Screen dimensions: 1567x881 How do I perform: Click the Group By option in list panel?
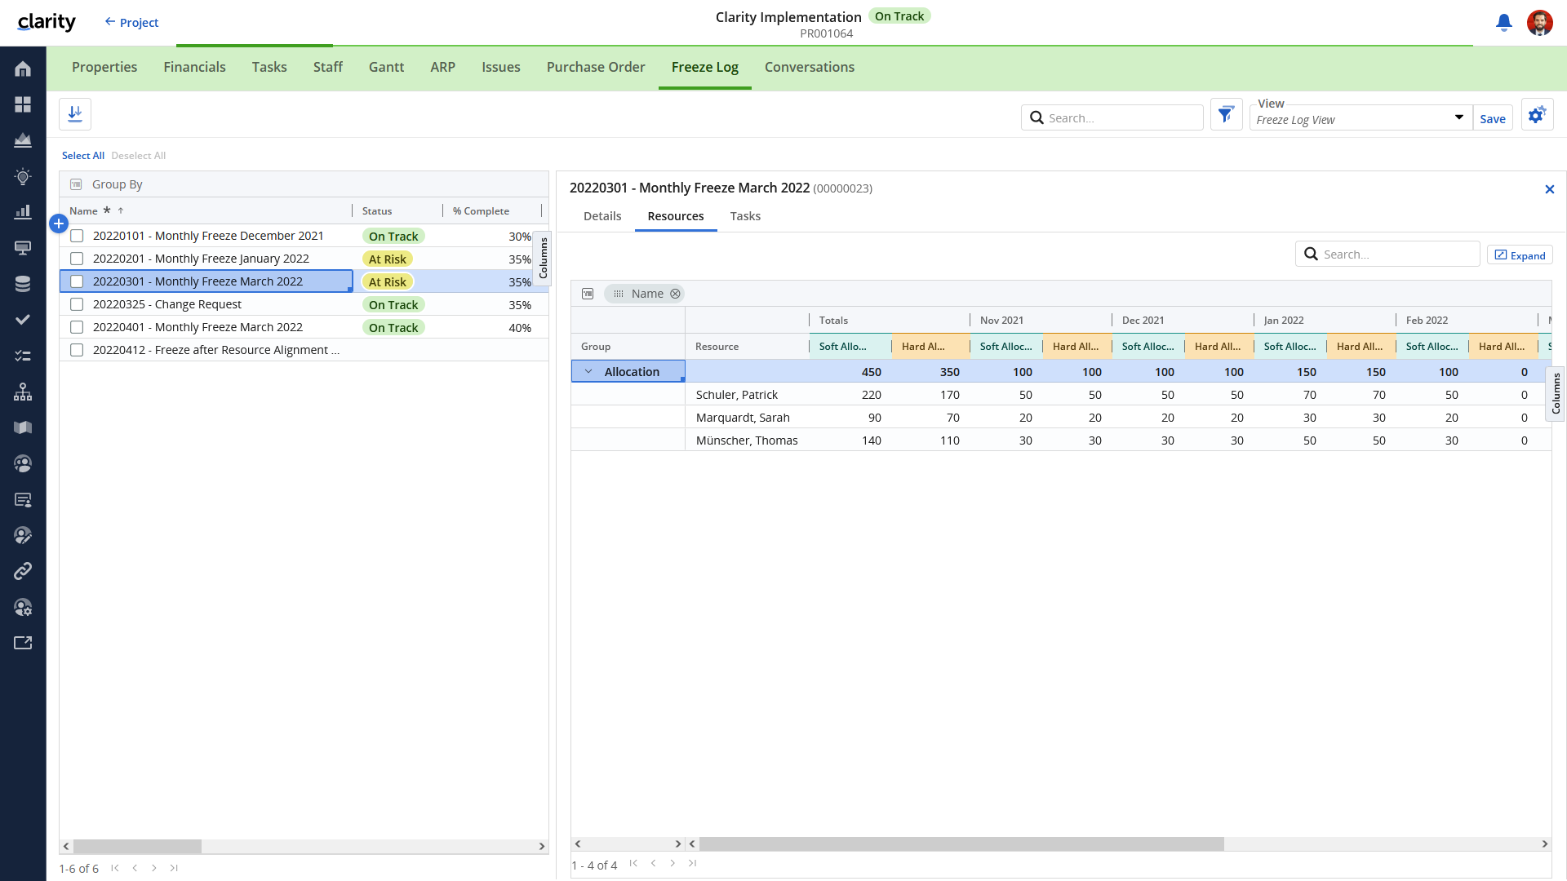[116, 183]
